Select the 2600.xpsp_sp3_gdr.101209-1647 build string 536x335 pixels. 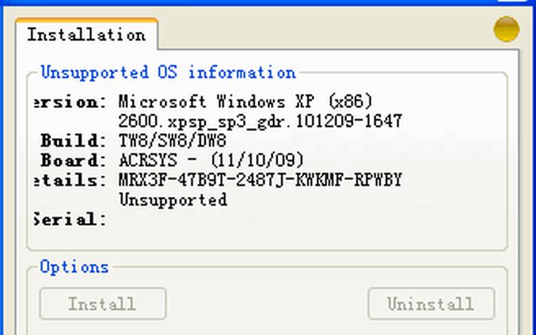(260, 121)
